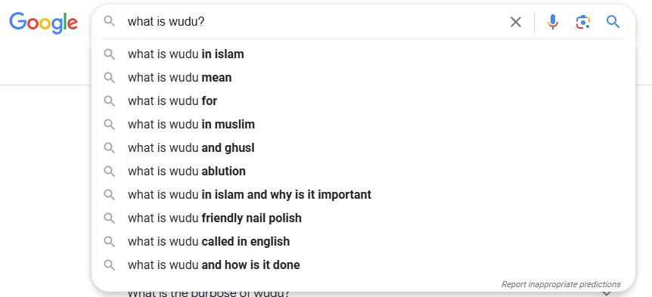The width and height of the screenshot is (652, 297).
Task: Click into the 'what is wudu?' search field
Action: click(312, 22)
